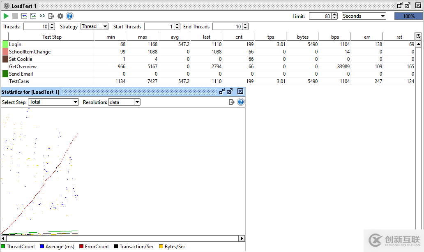Click the Threads input field

(x=37, y=26)
